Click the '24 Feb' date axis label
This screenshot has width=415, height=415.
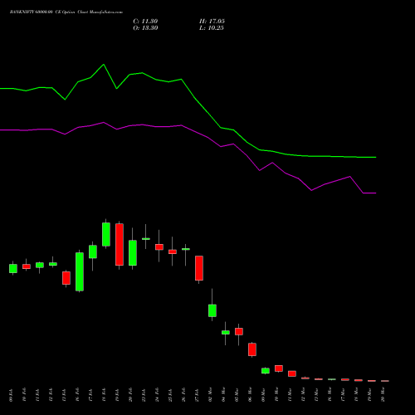[x=157, y=394]
